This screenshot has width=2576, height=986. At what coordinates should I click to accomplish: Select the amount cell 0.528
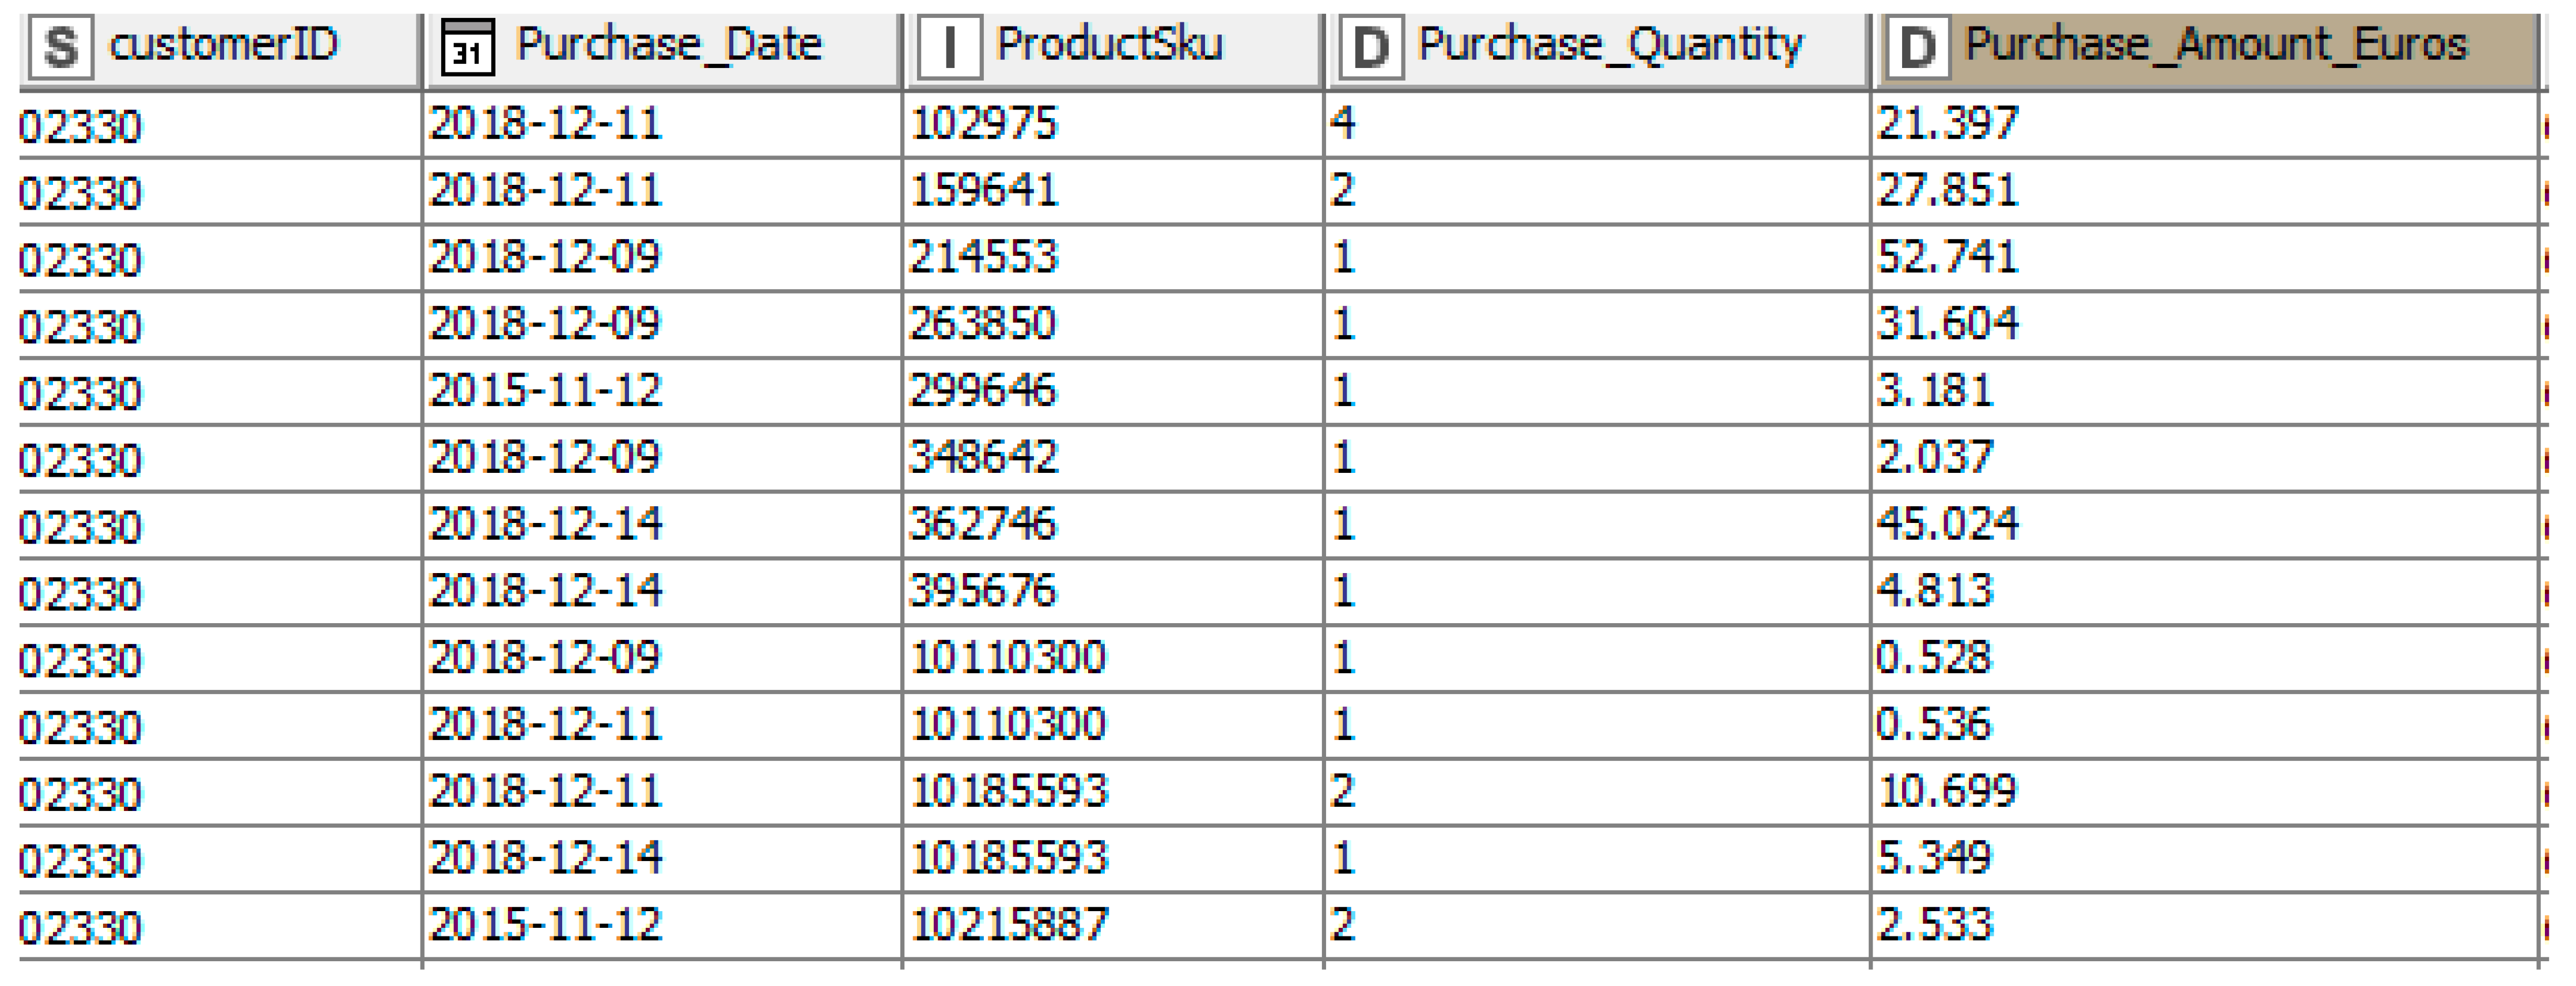point(1934,657)
